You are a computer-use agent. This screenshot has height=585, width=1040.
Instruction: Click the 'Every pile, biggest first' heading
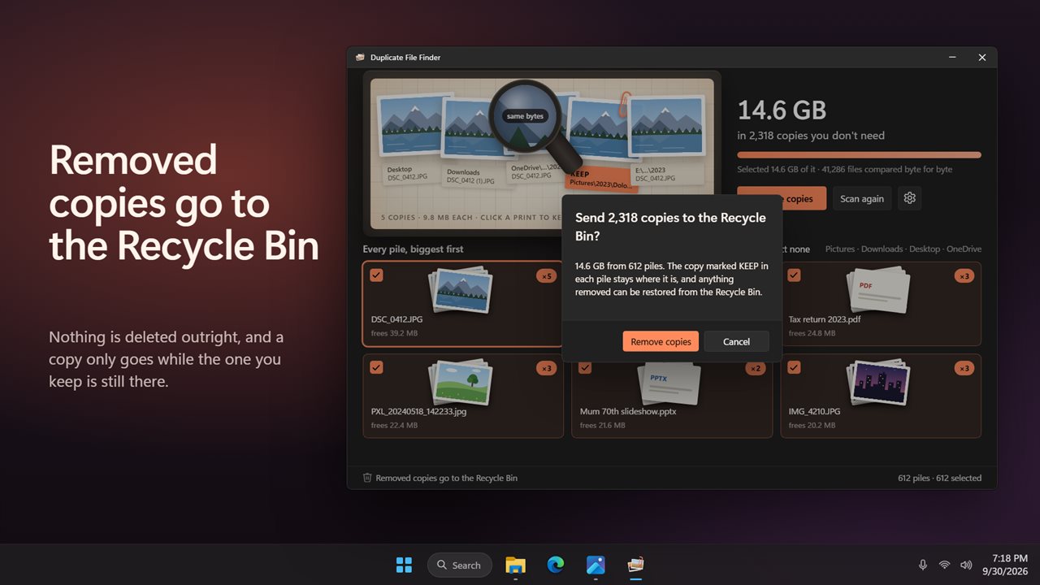coord(413,249)
